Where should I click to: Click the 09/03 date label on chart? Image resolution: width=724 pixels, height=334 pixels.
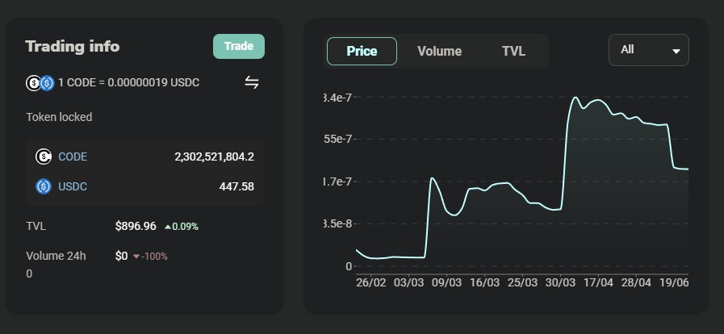[x=446, y=282]
